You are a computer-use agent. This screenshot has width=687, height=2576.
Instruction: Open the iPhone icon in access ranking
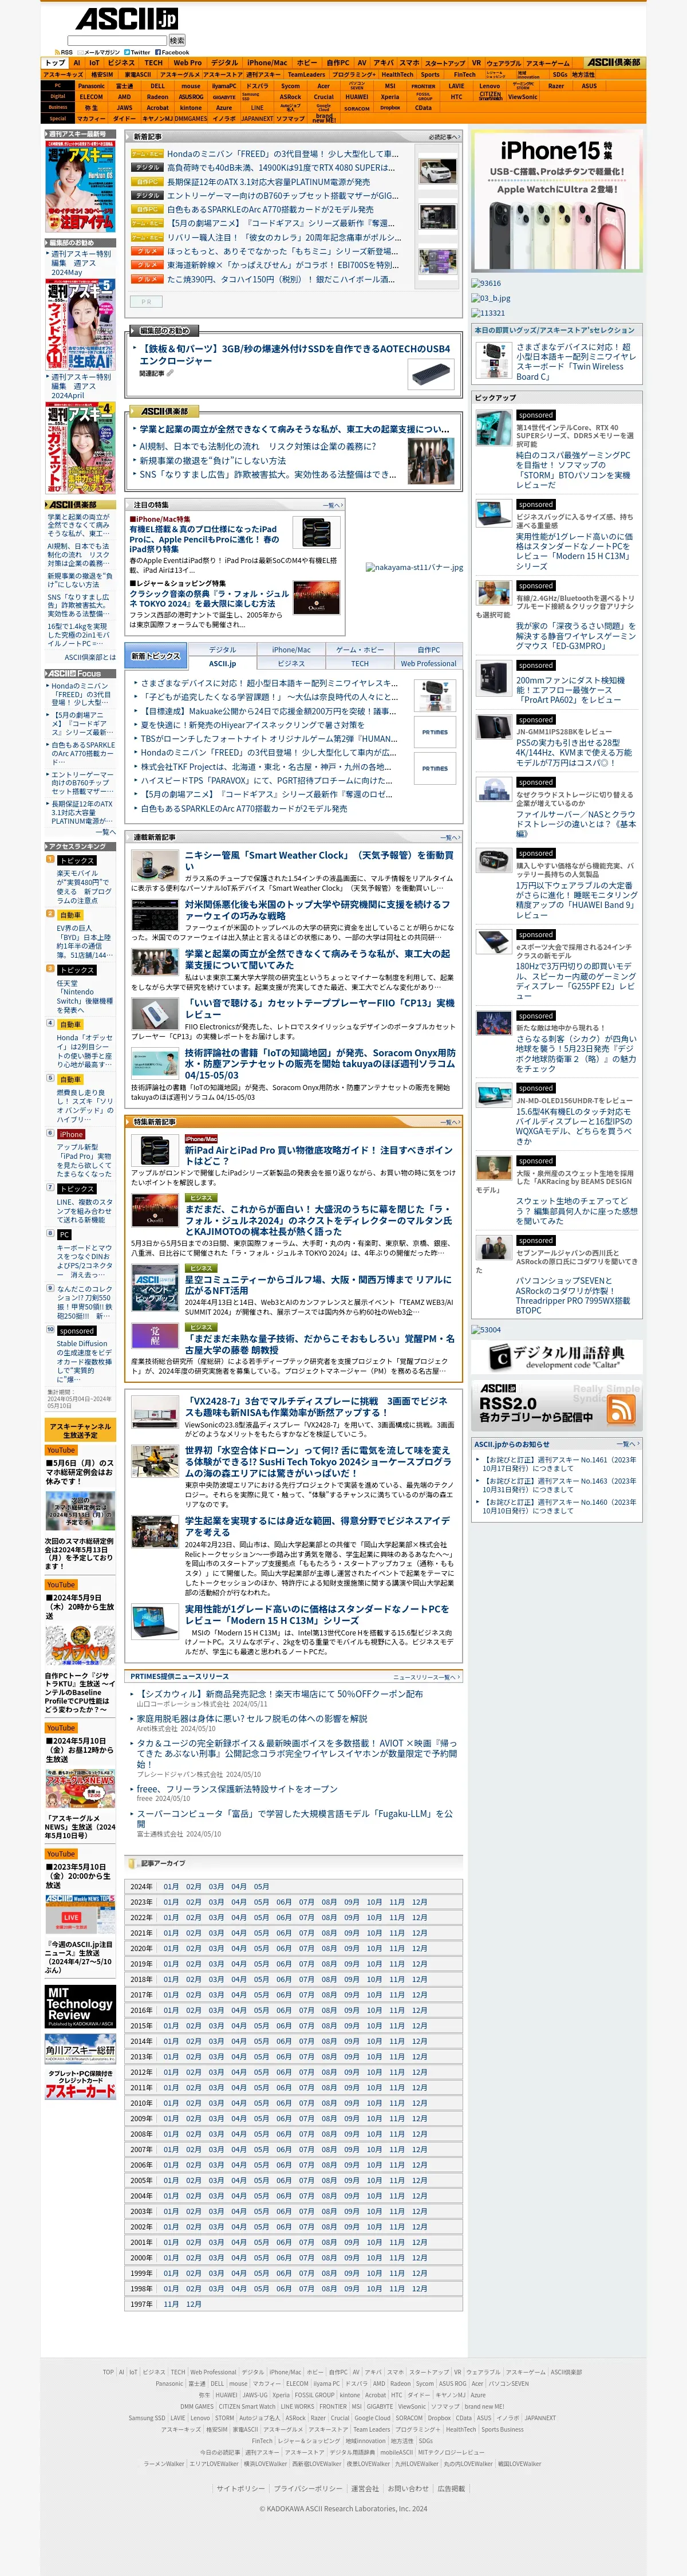(72, 1134)
